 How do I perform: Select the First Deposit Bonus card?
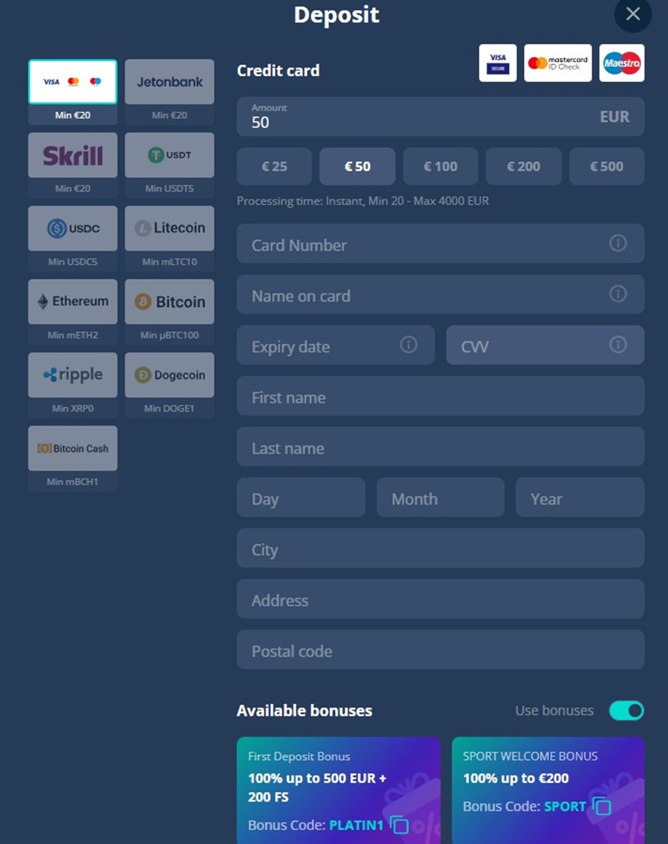pos(339,790)
